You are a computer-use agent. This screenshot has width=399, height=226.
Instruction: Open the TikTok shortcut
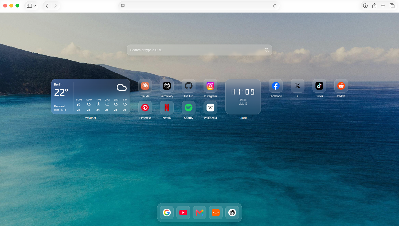pyautogui.click(x=319, y=86)
